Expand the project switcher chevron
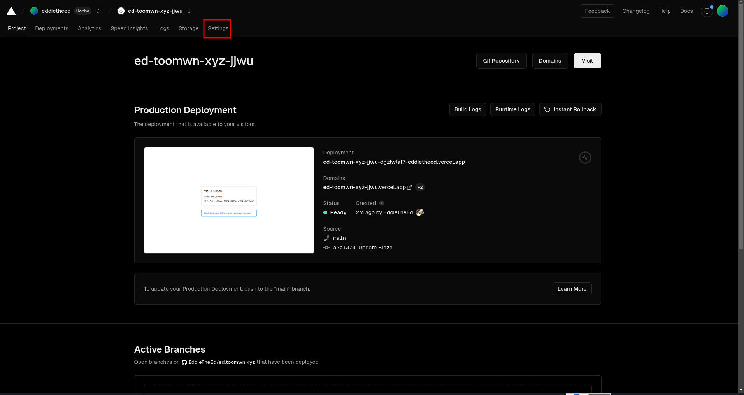The width and height of the screenshot is (744, 395). [189, 11]
